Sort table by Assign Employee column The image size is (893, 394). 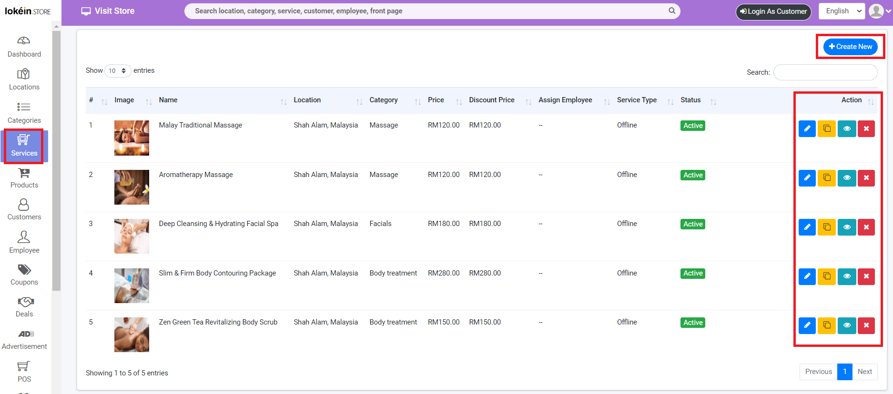tap(574, 100)
